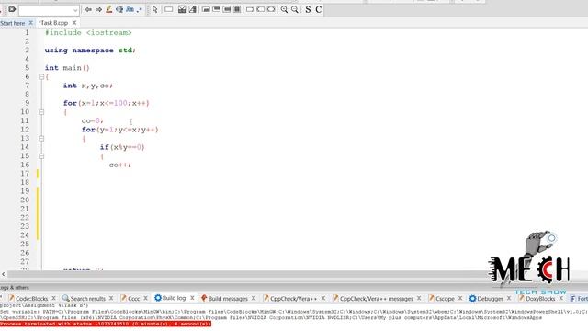Open the Debugger log tab
This screenshot has height=331, width=588.
(486, 298)
